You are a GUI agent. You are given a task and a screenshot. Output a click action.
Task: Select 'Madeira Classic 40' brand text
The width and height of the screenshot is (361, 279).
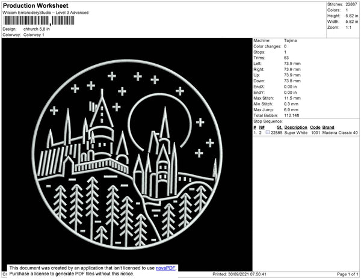(340, 133)
